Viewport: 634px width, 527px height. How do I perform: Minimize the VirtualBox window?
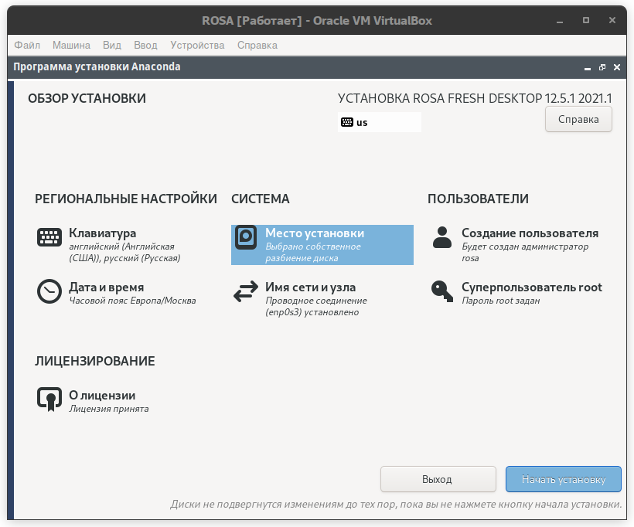point(560,21)
